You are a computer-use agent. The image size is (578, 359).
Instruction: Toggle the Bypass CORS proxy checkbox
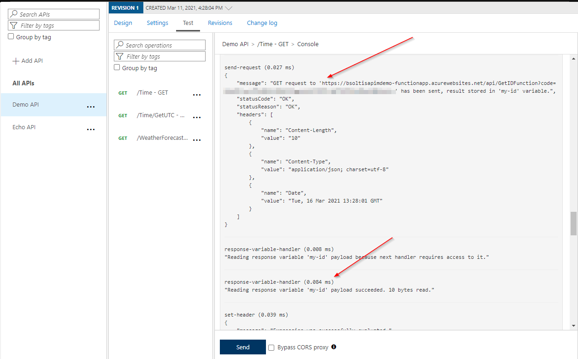271,347
